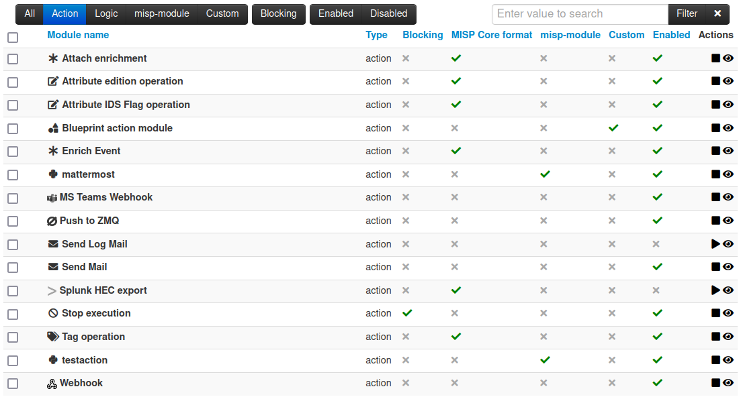Viewport: 741px width, 397px height.
Task: Check the select-all checkbox in table header
Action: pos(13,37)
